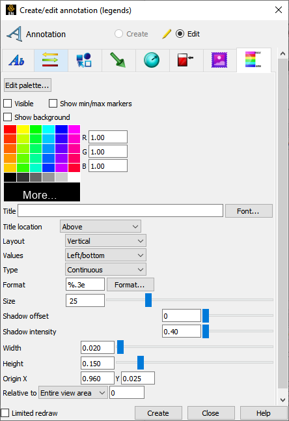Screen dimensions: 289x421
Task: Open the text annotation tab
Action: point(18,60)
